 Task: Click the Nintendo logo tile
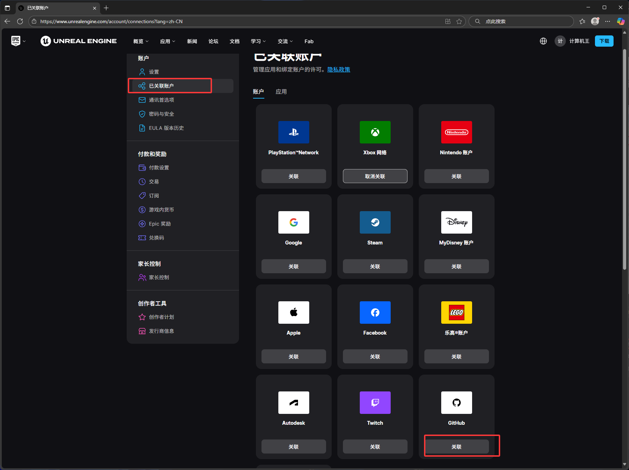pos(457,132)
